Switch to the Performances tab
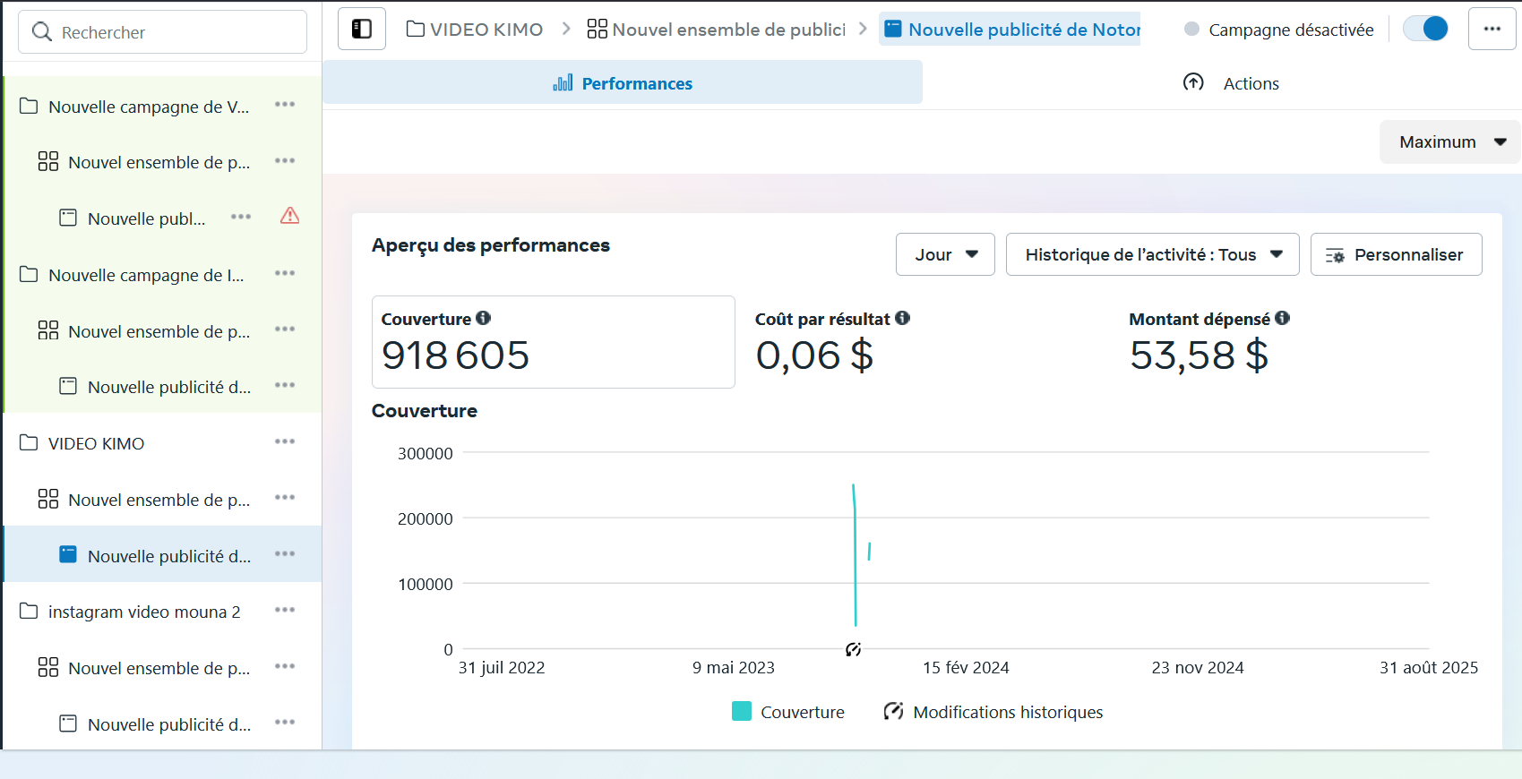The width and height of the screenshot is (1522, 779). click(x=623, y=83)
